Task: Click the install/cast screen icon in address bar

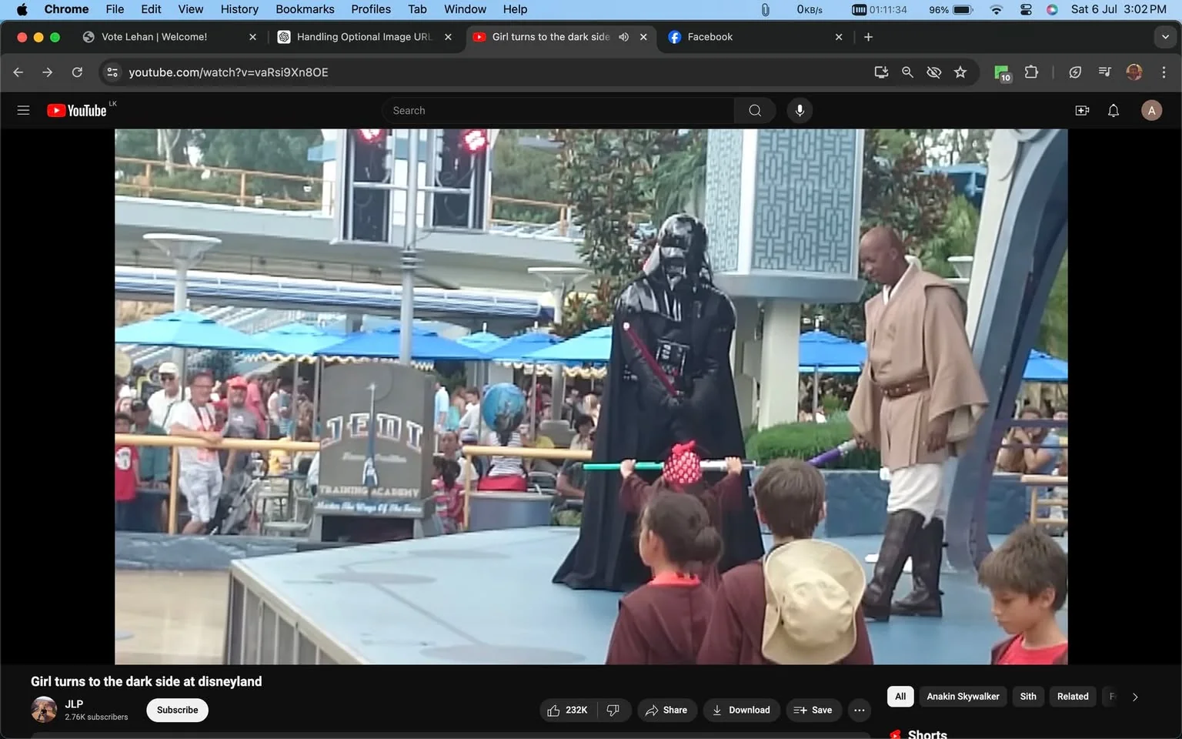Action: tap(881, 72)
